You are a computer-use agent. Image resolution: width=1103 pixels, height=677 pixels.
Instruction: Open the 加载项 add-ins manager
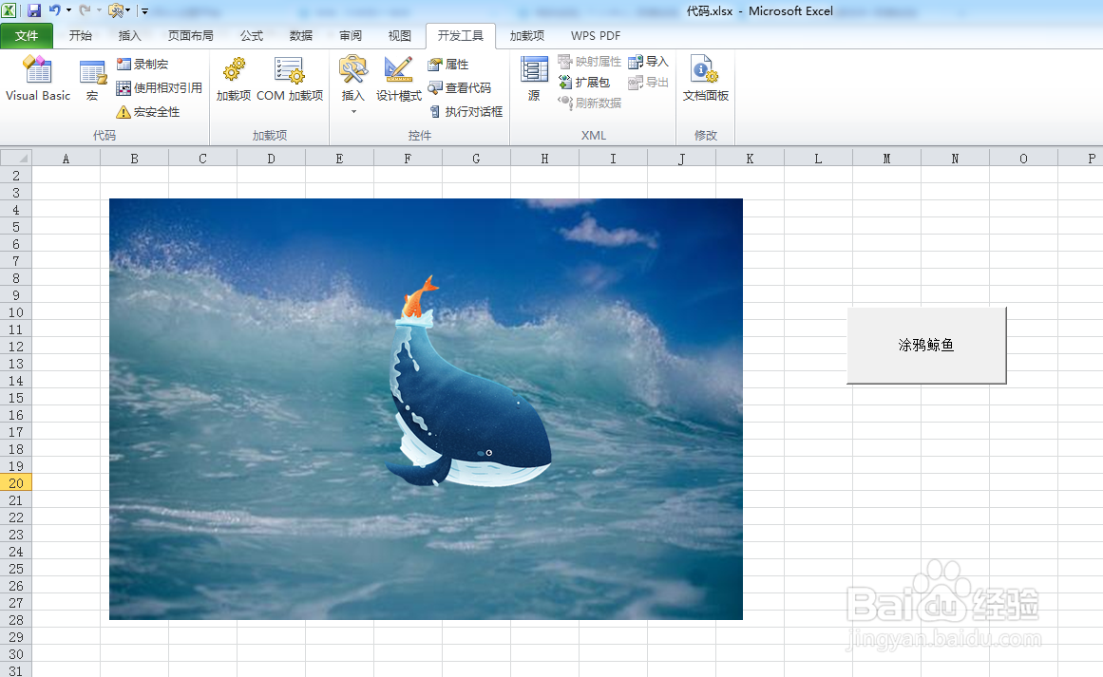tap(234, 80)
